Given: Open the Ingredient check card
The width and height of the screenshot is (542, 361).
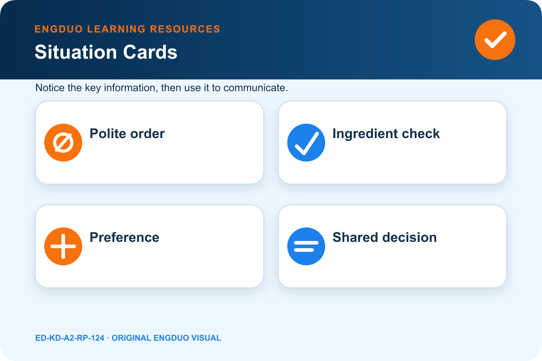Looking at the screenshot, I should (392, 143).
